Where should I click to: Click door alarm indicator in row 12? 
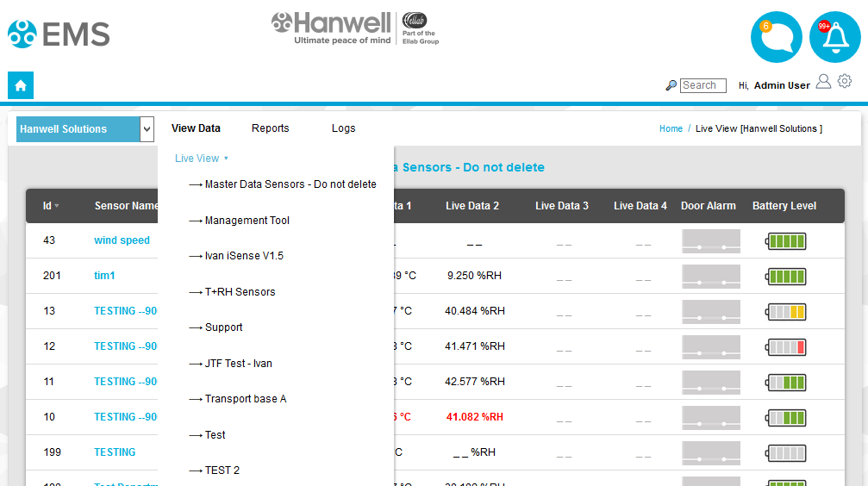(711, 347)
